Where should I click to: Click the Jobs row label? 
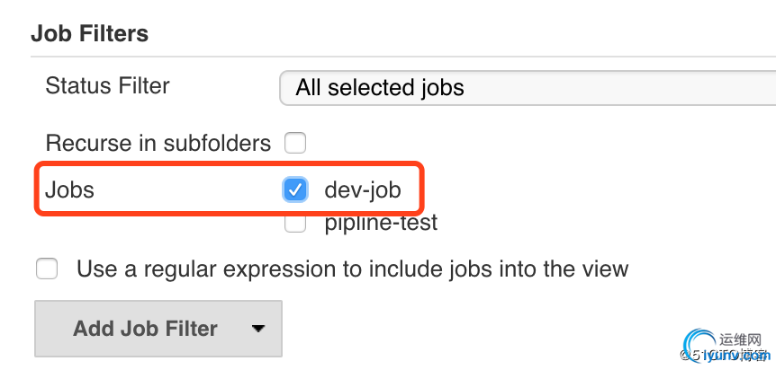70,190
